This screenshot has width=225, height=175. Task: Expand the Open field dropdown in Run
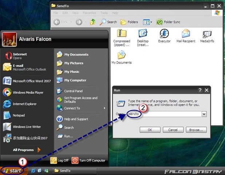204,114
